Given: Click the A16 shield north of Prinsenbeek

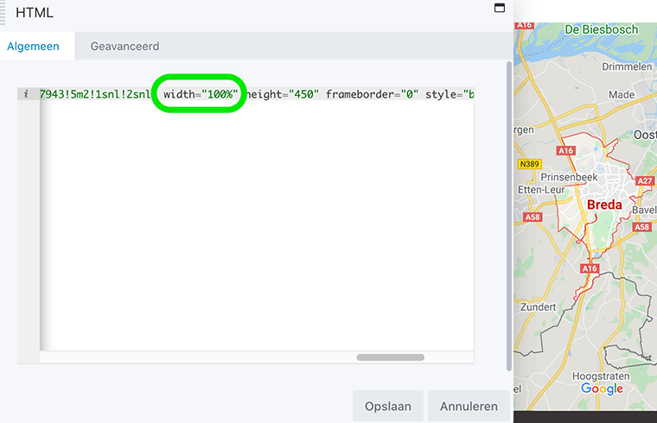Looking at the screenshot, I should pos(566,150).
